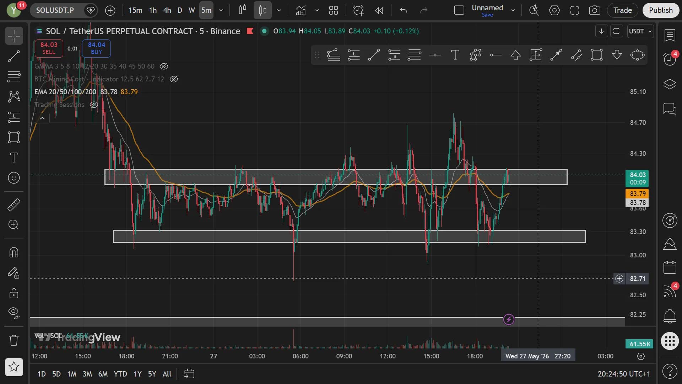Lock all drawing tools
Viewport: 682px width, 384px height.
[x=14, y=293]
